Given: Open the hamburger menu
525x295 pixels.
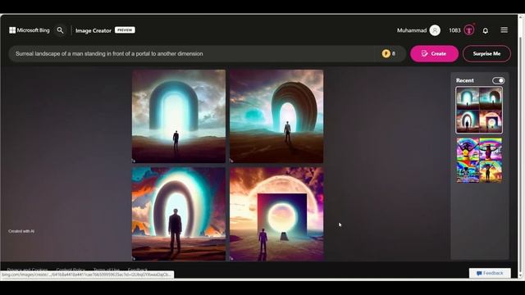Looking at the screenshot, I should click(504, 30).
